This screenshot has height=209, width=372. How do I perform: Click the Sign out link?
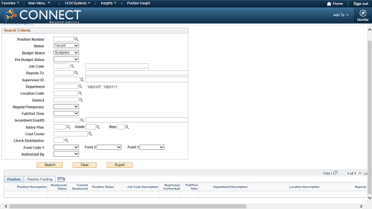tap(360, 3)
